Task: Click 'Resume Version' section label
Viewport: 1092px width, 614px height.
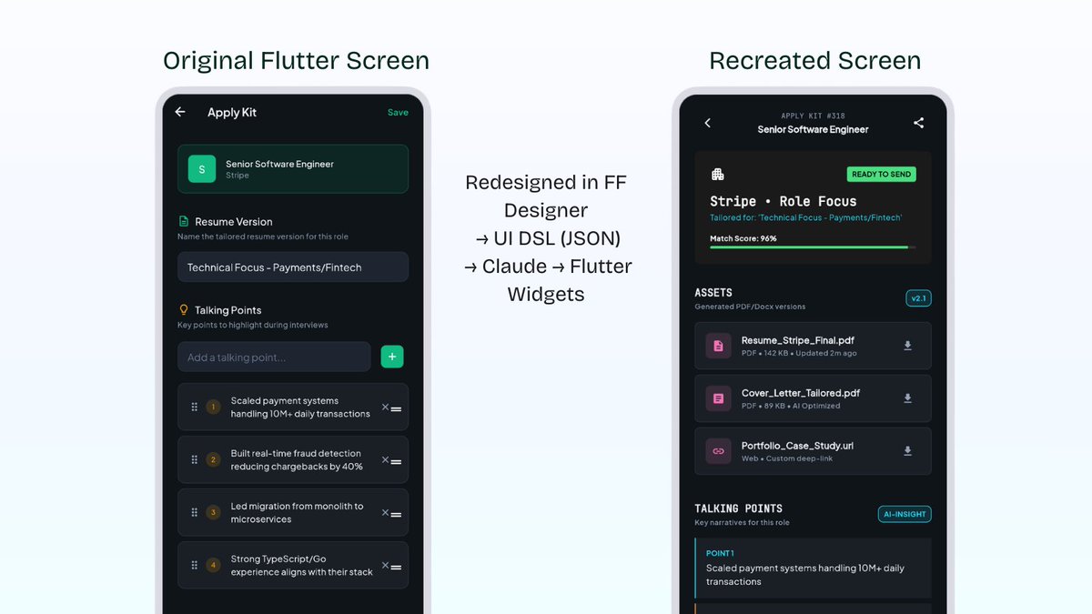Action: point(233,222)
